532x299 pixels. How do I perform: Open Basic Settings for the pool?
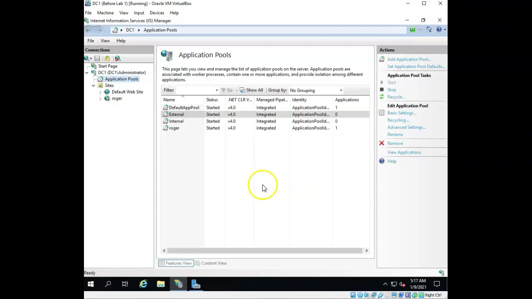pyautogui.click(x=401, y=113)
